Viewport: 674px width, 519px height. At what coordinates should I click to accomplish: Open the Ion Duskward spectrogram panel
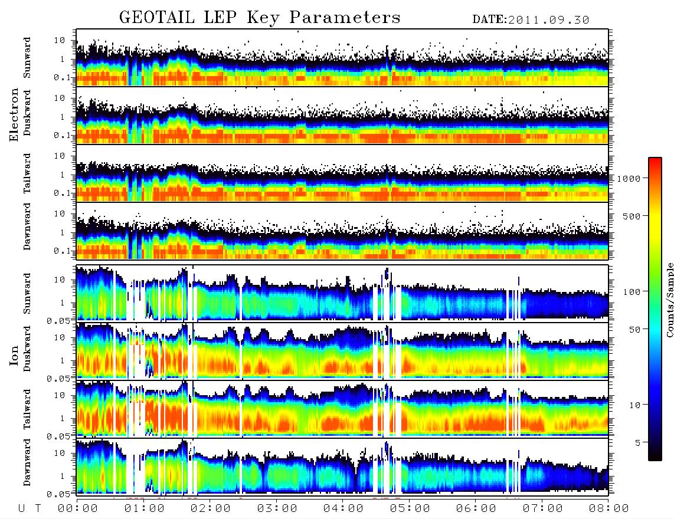[x=342, y=350]
